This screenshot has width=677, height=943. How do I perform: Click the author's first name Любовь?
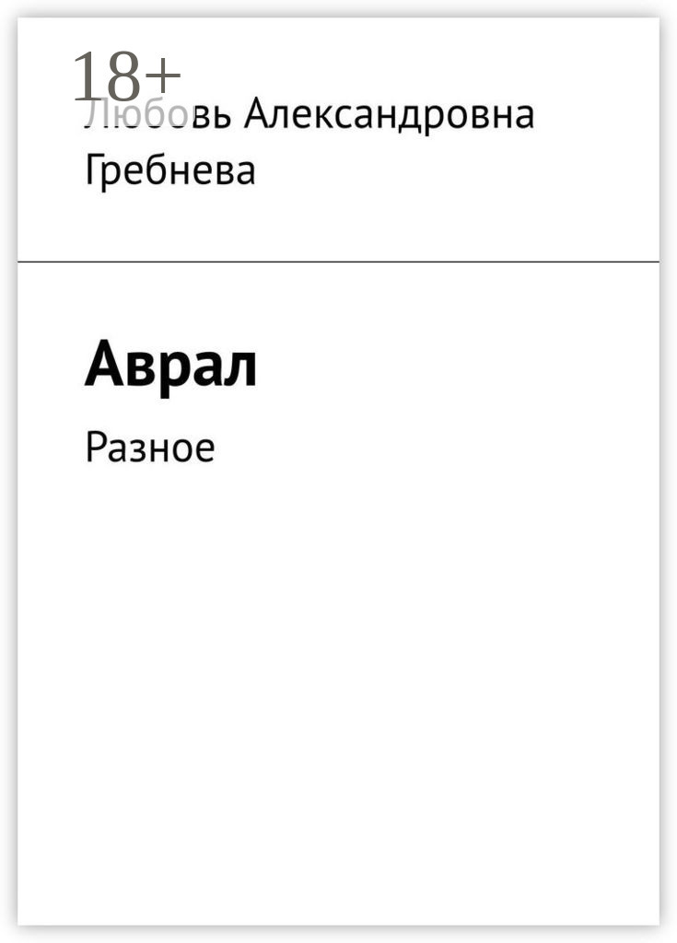click(158, 114)
